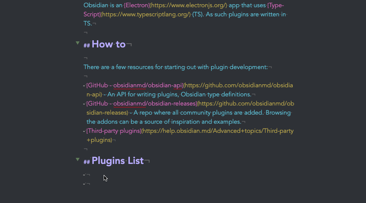Click text "An API for writing plugins"

(143, 94)
